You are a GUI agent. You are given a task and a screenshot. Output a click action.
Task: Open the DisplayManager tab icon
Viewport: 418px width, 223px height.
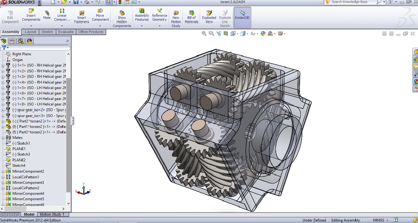tap(29, 41)
